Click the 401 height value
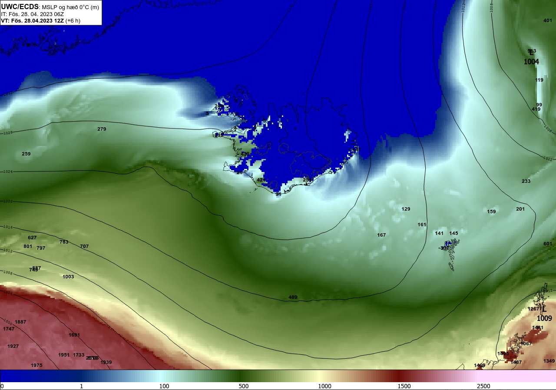This screenshot has height=390, width=556. pos(548,20)
